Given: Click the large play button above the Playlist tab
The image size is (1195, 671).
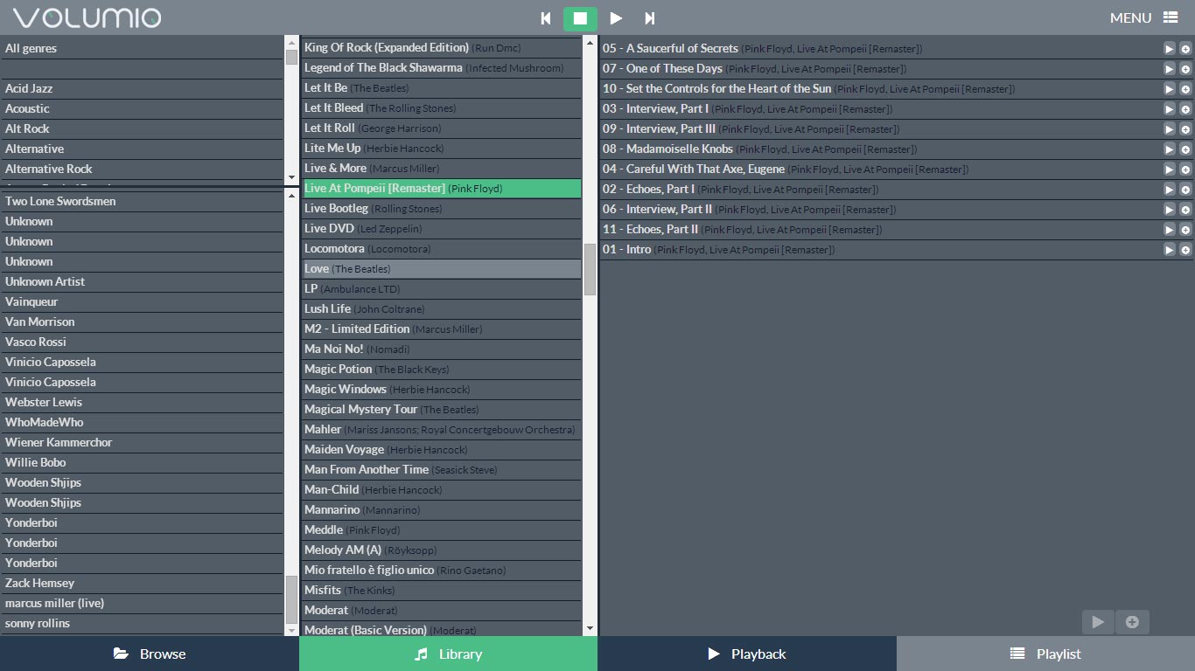Looking at the screenshot, I should pos(1098,622).
